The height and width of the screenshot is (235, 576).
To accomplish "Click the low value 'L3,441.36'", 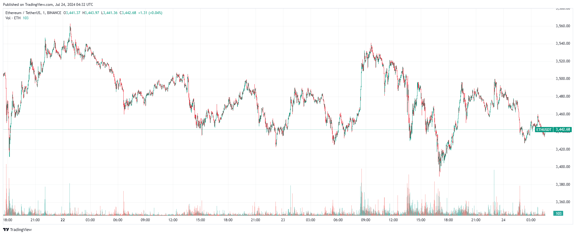I will 110,13.
